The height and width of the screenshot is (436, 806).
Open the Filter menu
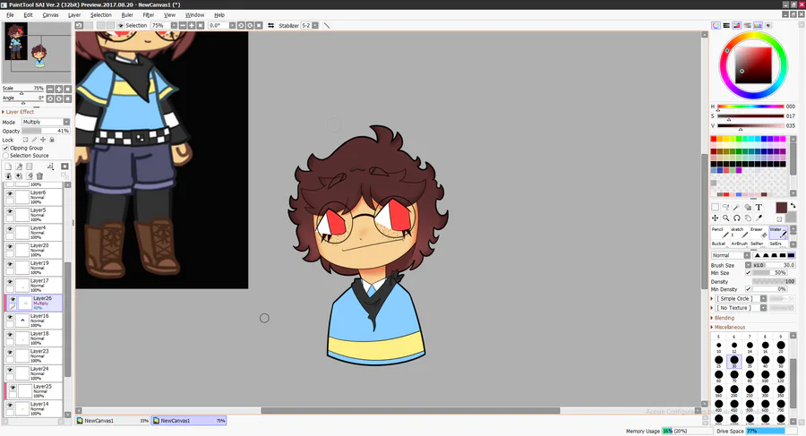click(x=149, y=15)
